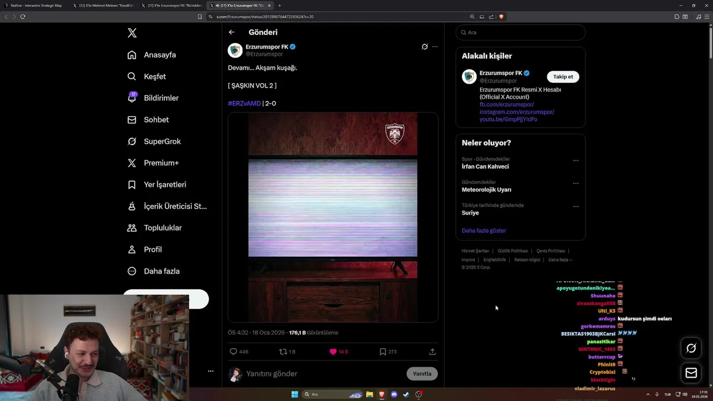The image size is (713, 401).
Task: Click floating Grok button
Action: pos(691,348)
